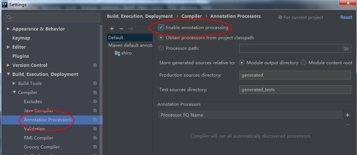This screenshot has width=357, height=155.
Task: Disable the Enable annotation processing checkbox
Action: click(x=161, y=28)
